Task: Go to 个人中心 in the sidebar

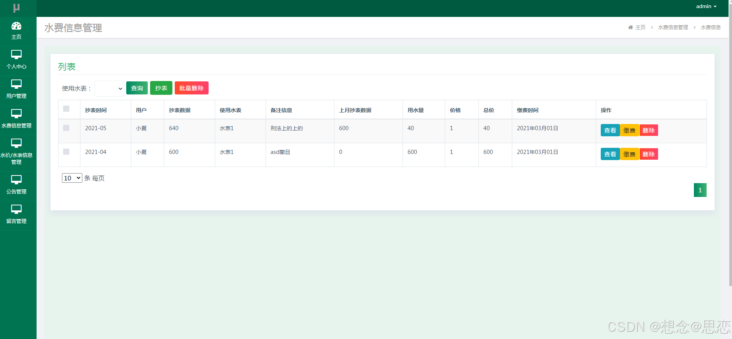Action: coord(16,66)
